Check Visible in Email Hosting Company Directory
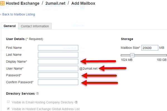This screenshot has height=111, width=167. coord(8,102)
